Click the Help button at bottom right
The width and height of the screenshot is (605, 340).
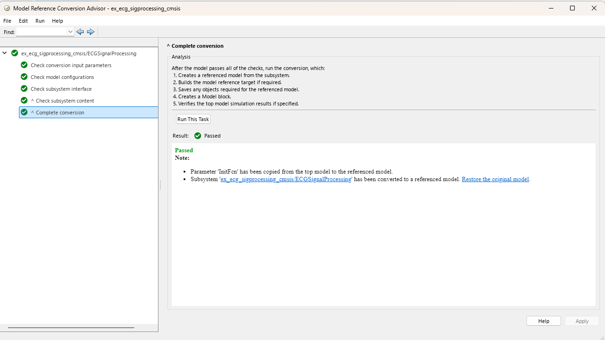click(544, 321)
